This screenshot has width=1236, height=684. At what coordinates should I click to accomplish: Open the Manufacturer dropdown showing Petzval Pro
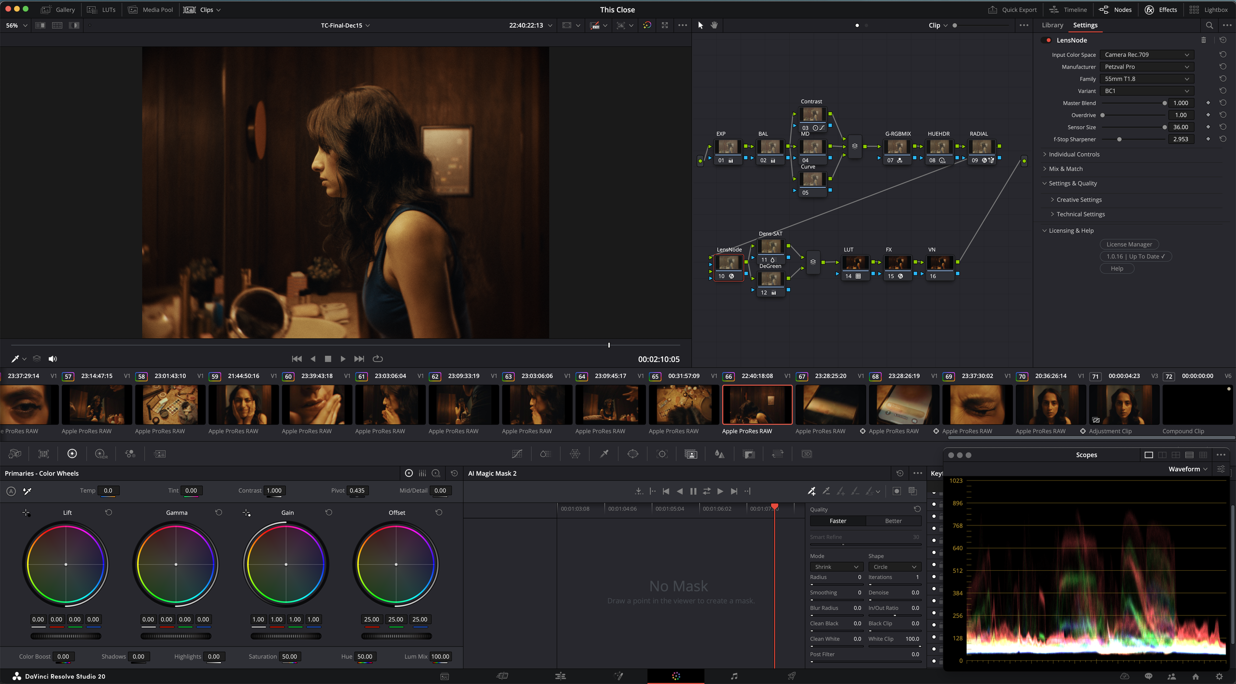(1146, 67)
